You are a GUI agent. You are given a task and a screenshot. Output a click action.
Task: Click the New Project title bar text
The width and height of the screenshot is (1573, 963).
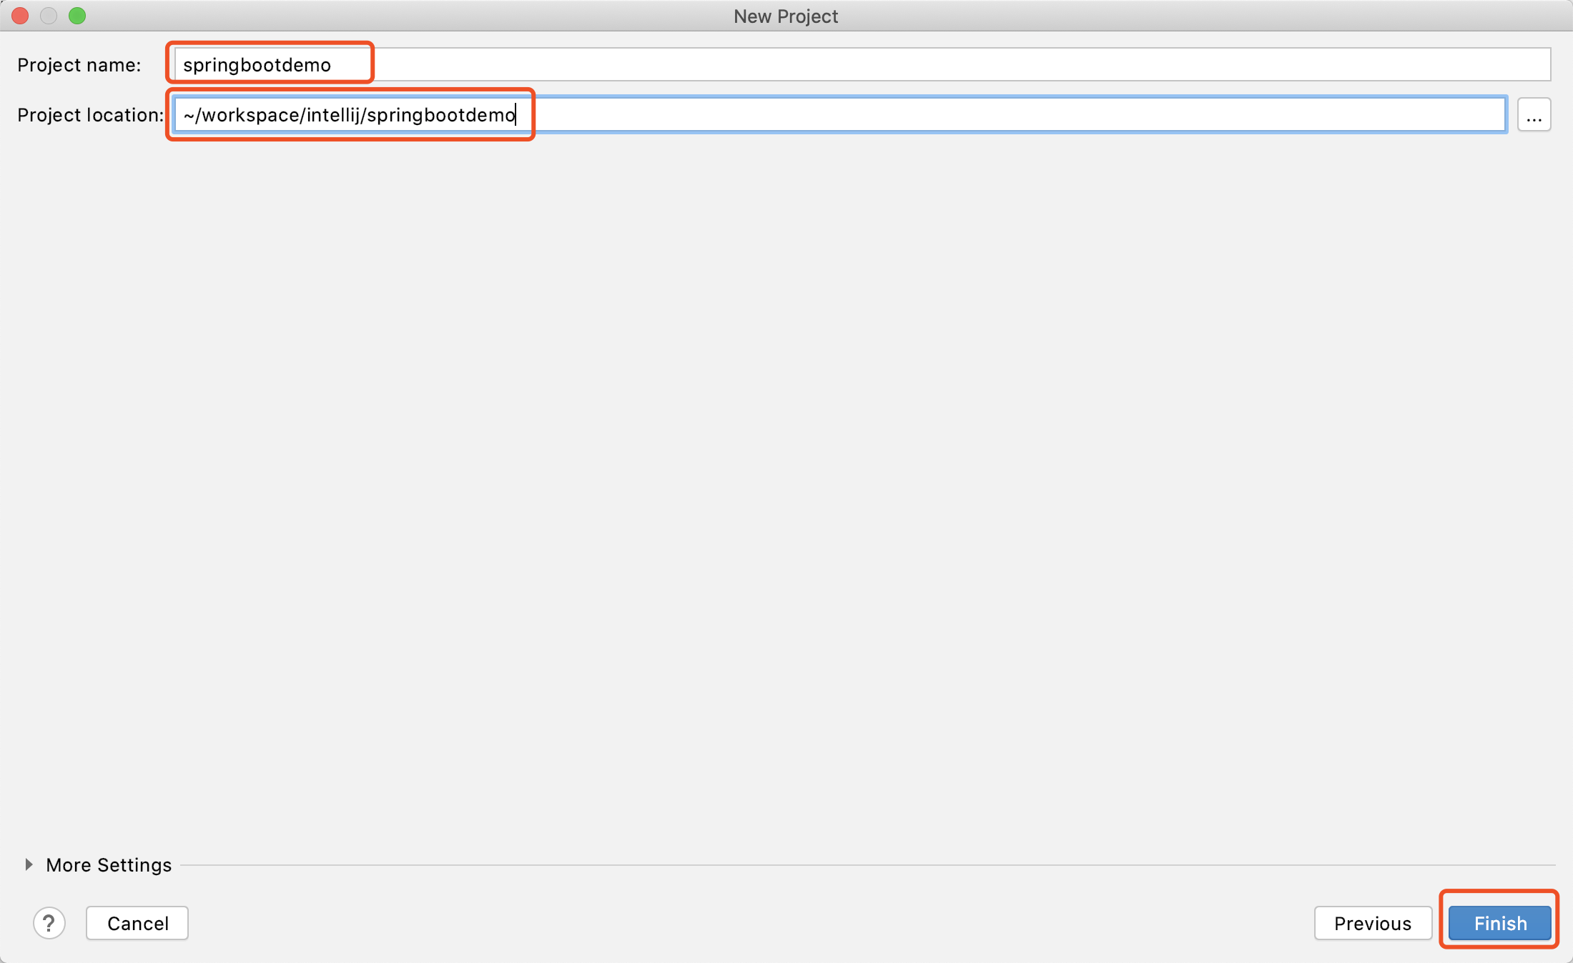coord(785,16)
